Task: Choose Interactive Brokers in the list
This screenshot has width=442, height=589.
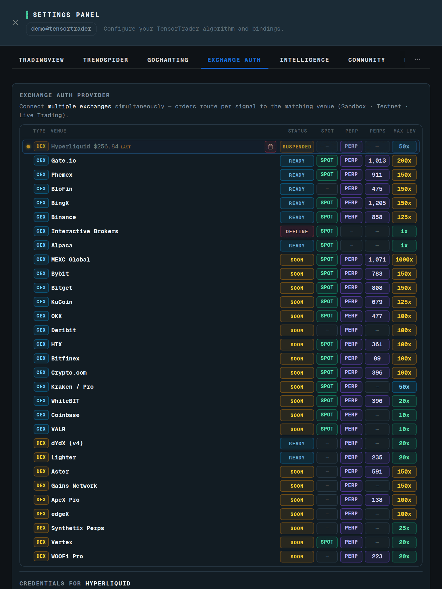Action: (221, 231)
